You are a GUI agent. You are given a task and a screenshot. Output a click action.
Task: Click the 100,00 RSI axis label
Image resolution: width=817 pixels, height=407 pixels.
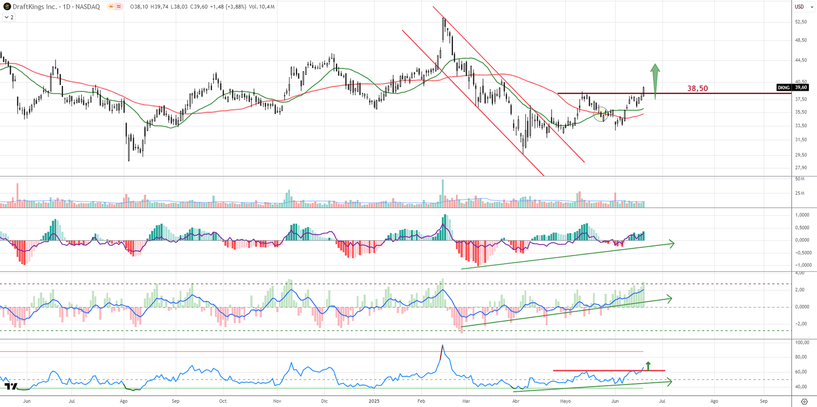coord(802,343)
